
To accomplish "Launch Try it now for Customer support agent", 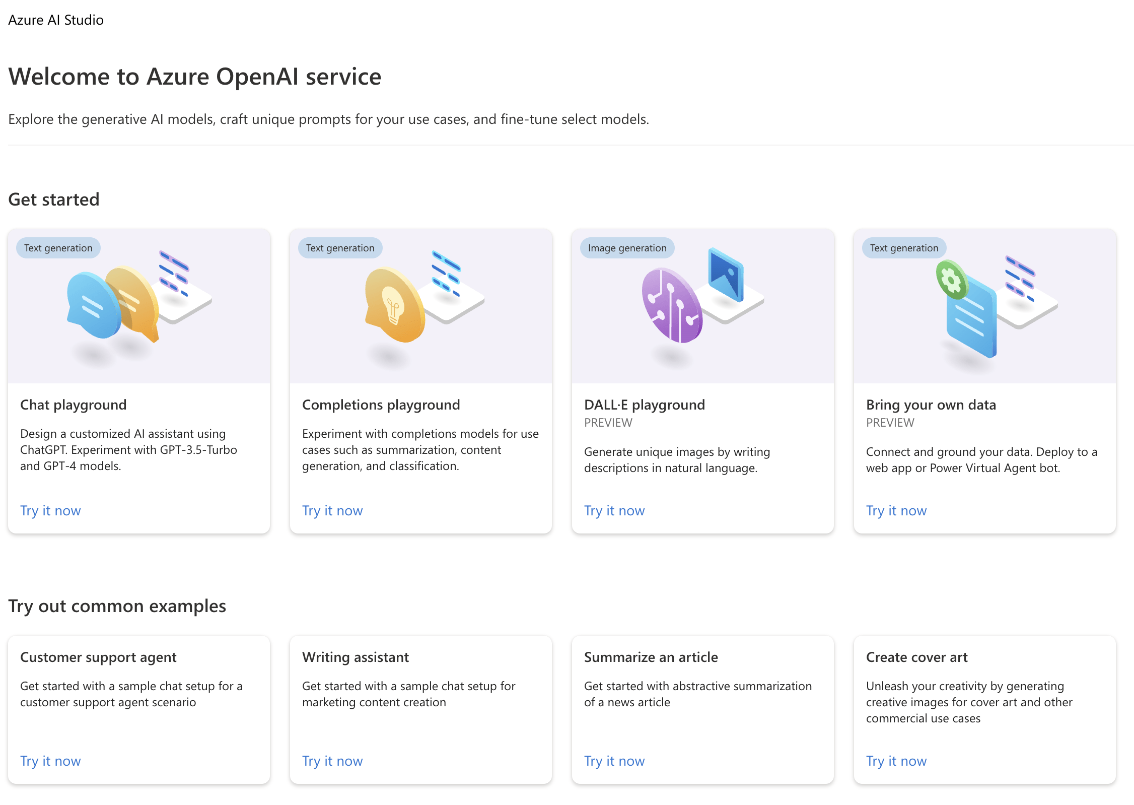I will coord(50,761).
